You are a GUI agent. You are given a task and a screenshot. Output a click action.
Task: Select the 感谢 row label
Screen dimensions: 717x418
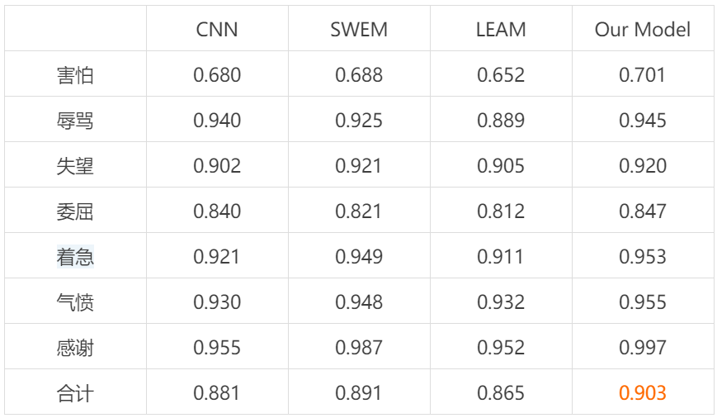(75, 348)
